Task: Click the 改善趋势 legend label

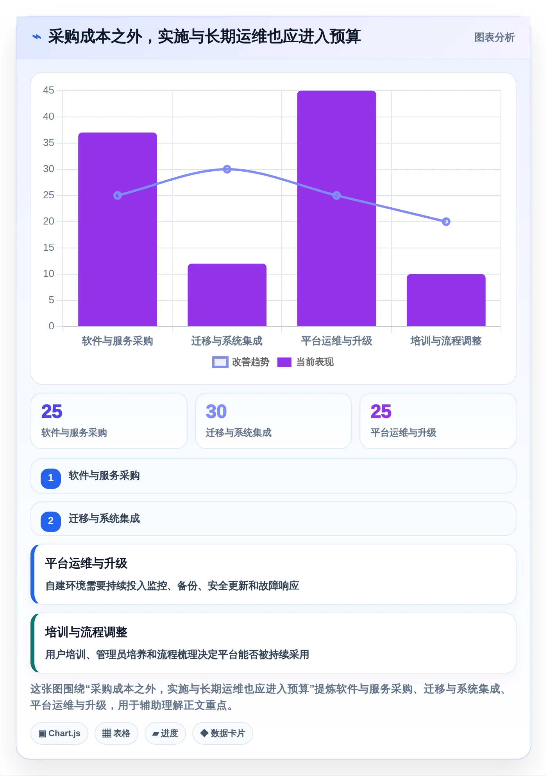Action: click(251, 362)
